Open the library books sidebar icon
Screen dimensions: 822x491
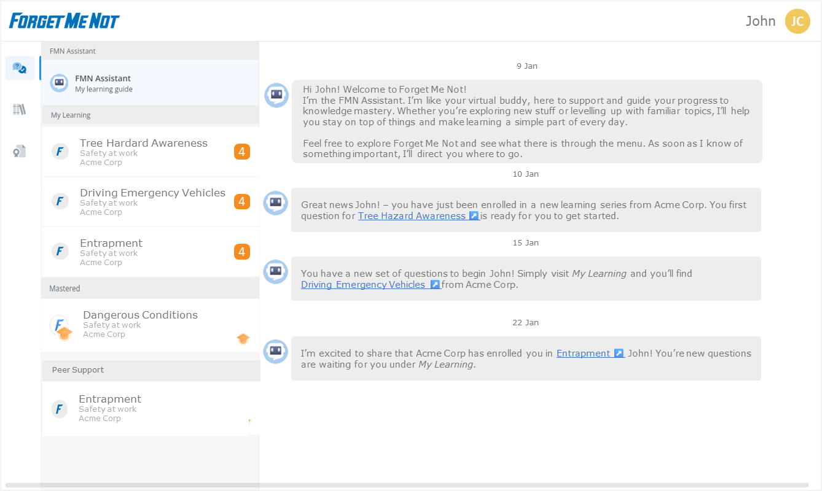click(x=20, y=109)
